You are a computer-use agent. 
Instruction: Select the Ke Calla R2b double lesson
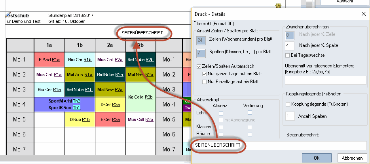click(141, 97)
